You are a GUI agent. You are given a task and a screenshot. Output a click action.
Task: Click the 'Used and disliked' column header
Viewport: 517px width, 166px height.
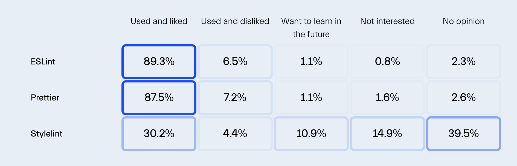(x=235, y=21)
